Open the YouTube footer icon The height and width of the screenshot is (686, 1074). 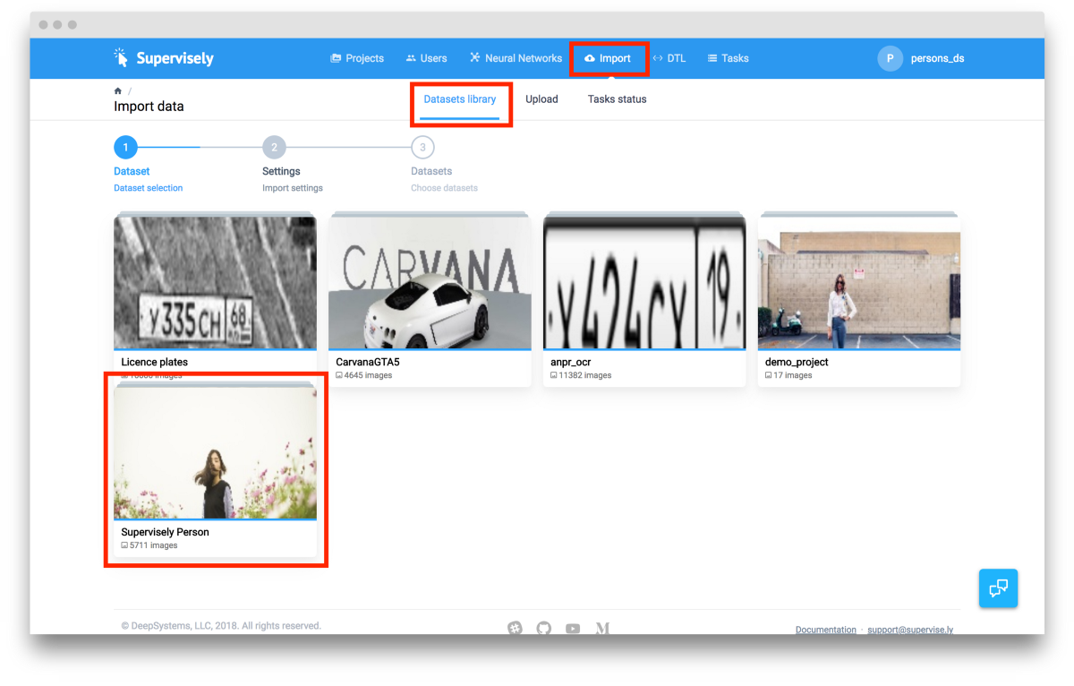[x=573, y=629]
